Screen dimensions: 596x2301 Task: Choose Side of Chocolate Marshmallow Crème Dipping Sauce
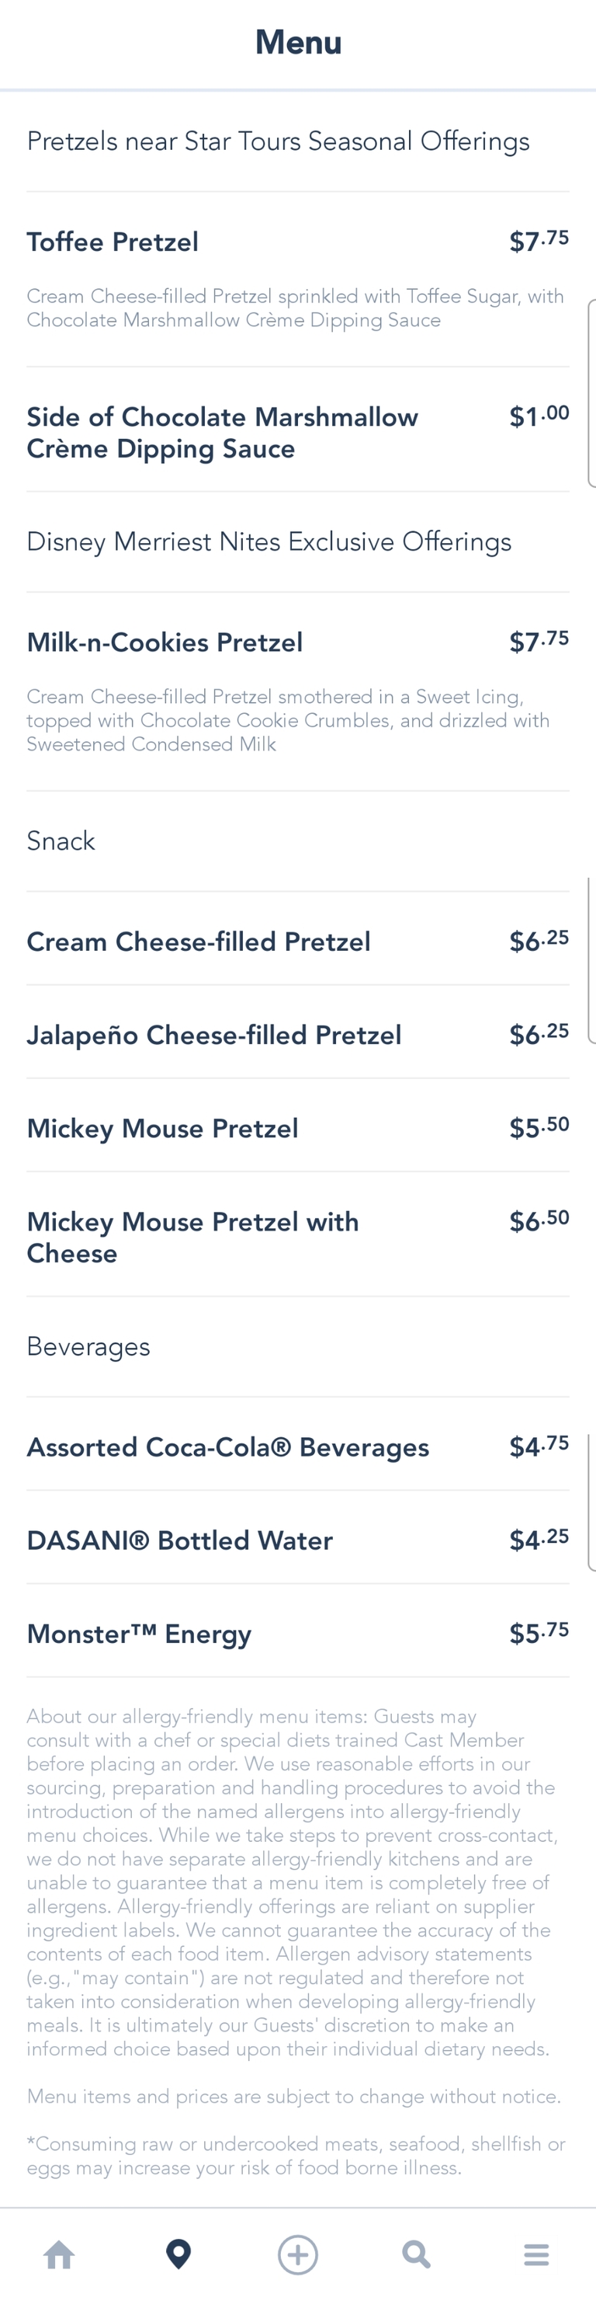point(222,433)
